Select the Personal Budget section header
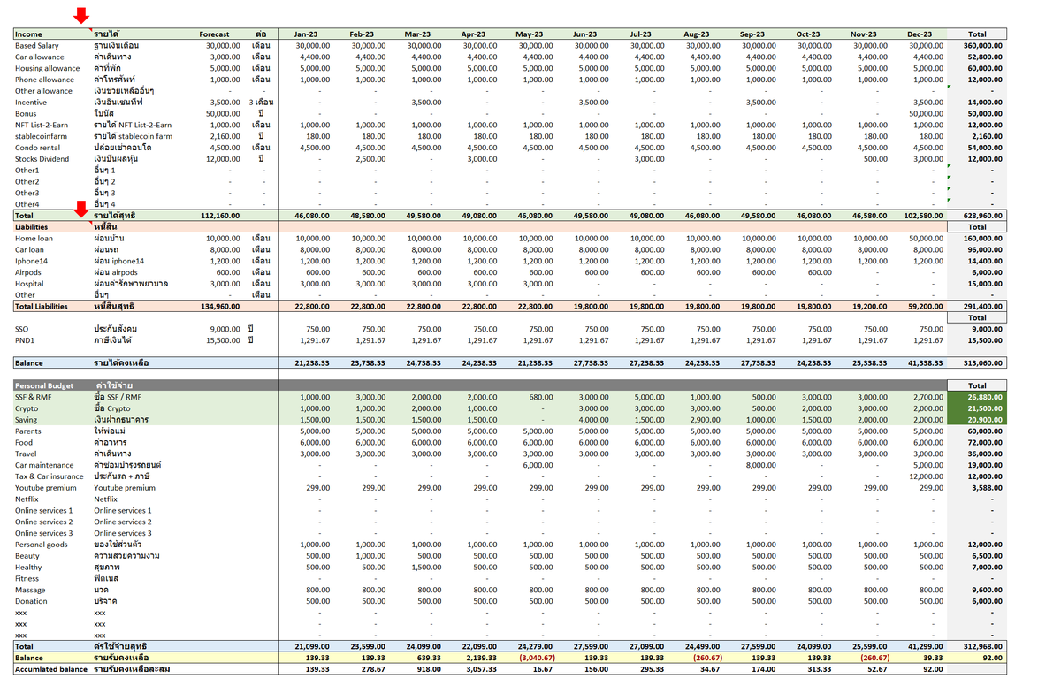 [42, 386]
